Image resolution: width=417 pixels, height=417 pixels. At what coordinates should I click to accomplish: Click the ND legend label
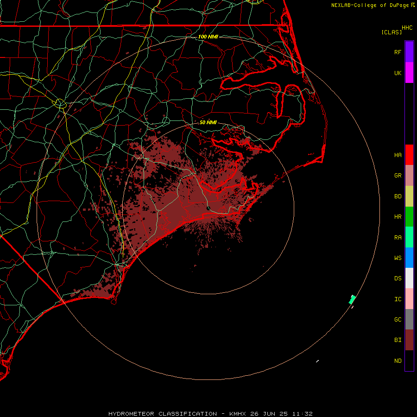(398, 360)
